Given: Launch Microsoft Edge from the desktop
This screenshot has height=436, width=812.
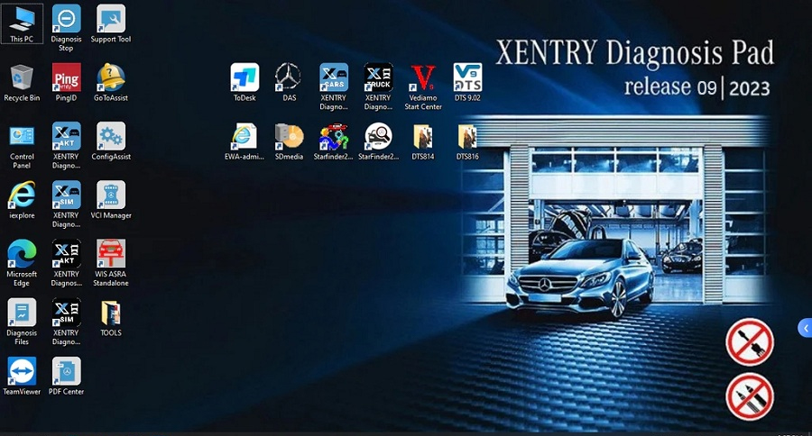Looking at the screenshot, I should point(22,263).
